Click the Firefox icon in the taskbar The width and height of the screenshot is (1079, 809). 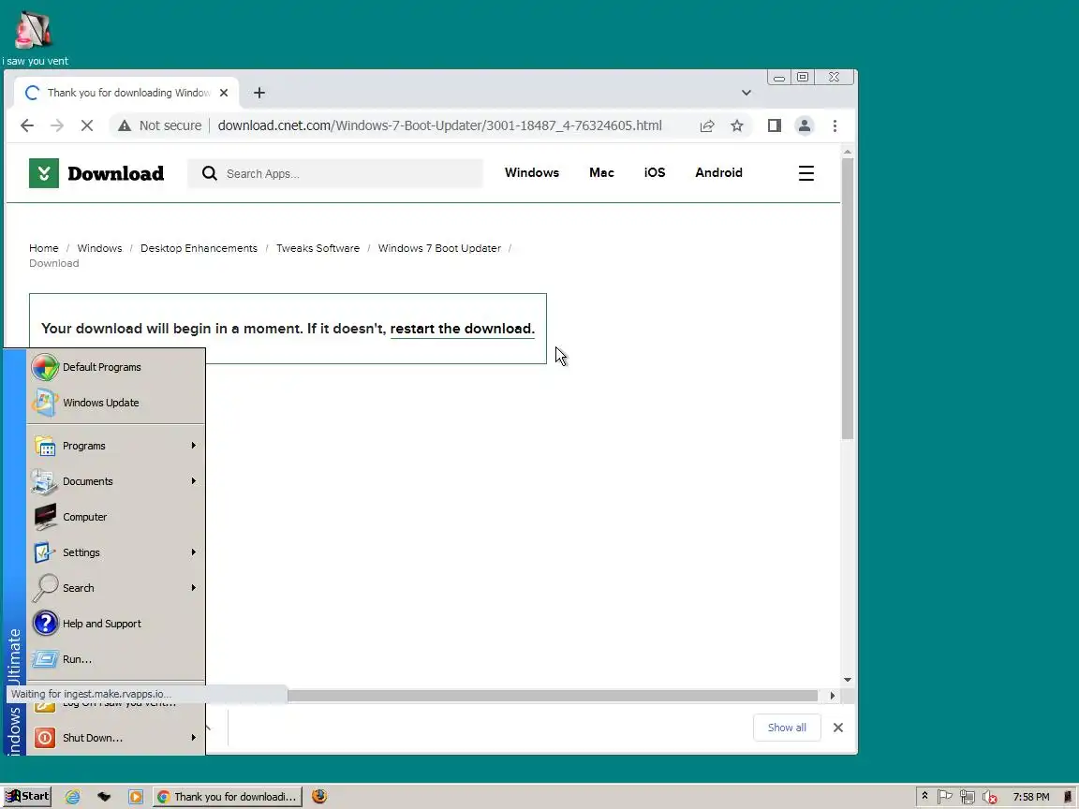318,796
